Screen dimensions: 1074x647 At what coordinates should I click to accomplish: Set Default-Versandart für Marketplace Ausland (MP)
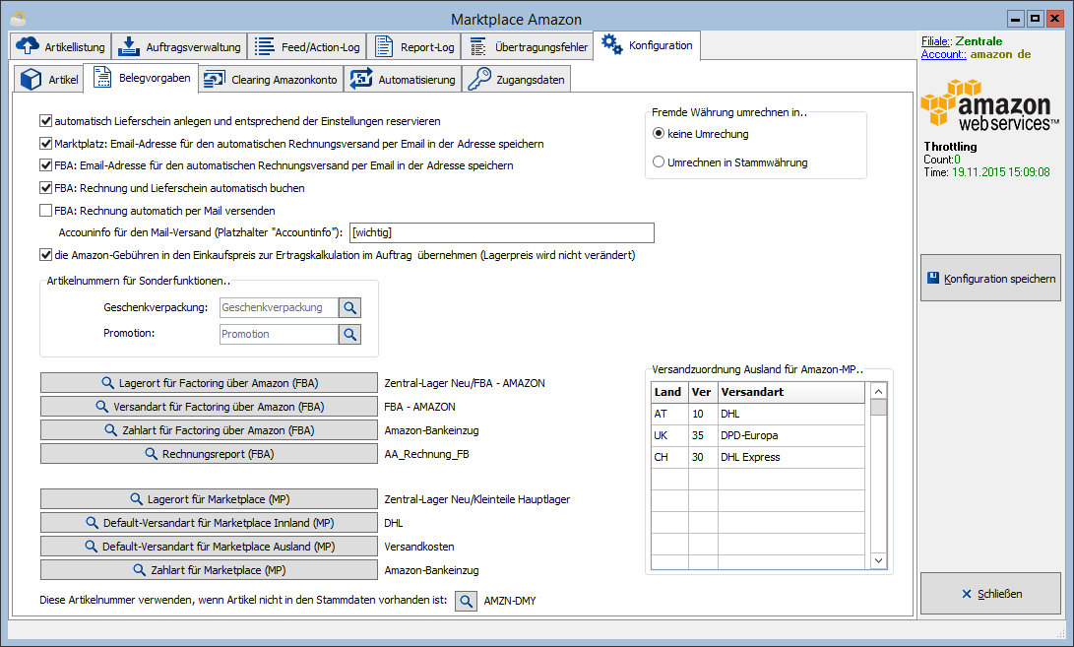click(x=209, y=547)
